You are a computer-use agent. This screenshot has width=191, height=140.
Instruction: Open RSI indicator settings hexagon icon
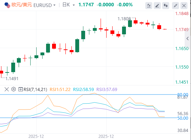(x=14, y=89)
